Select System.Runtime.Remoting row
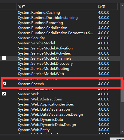Screen dimensions: 124x140 point(60,23)
